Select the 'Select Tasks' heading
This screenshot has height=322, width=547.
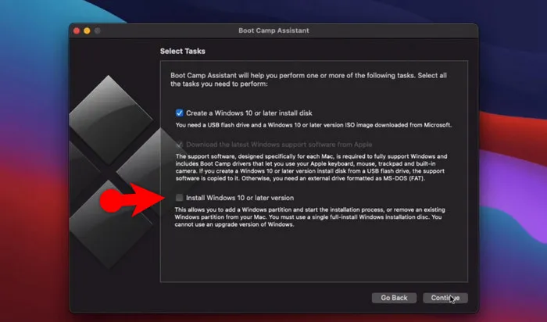coord(183,52)
